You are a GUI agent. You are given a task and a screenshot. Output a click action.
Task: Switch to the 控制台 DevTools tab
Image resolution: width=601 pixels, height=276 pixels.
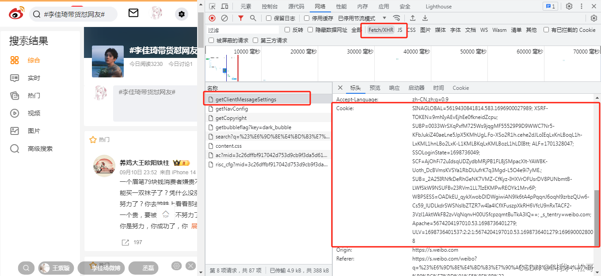270,6
